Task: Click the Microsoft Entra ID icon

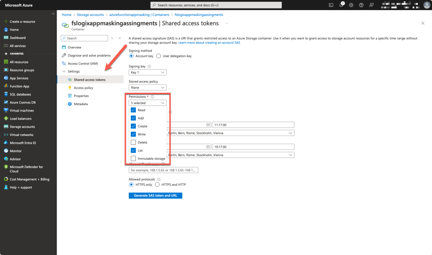Action: click(x=6, y=143)
